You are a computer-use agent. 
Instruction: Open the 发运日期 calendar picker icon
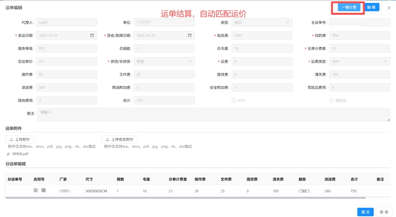pyautogui.click(x=93, y=35)
